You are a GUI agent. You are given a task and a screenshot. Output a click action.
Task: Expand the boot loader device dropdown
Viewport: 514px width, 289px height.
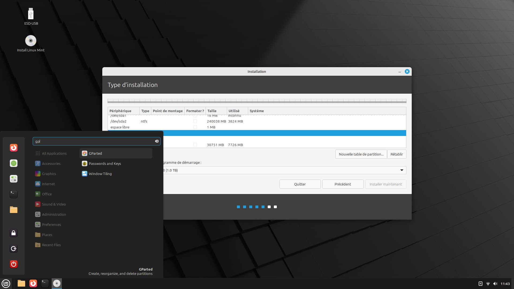402,170
